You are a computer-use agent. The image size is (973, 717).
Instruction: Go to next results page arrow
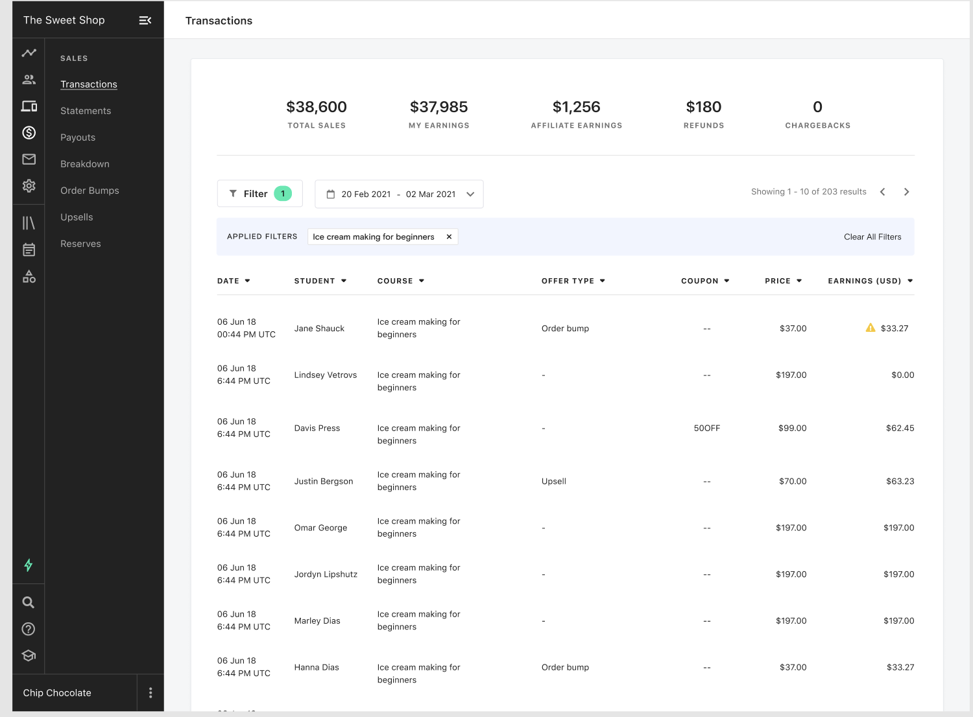tap(907, 191)
